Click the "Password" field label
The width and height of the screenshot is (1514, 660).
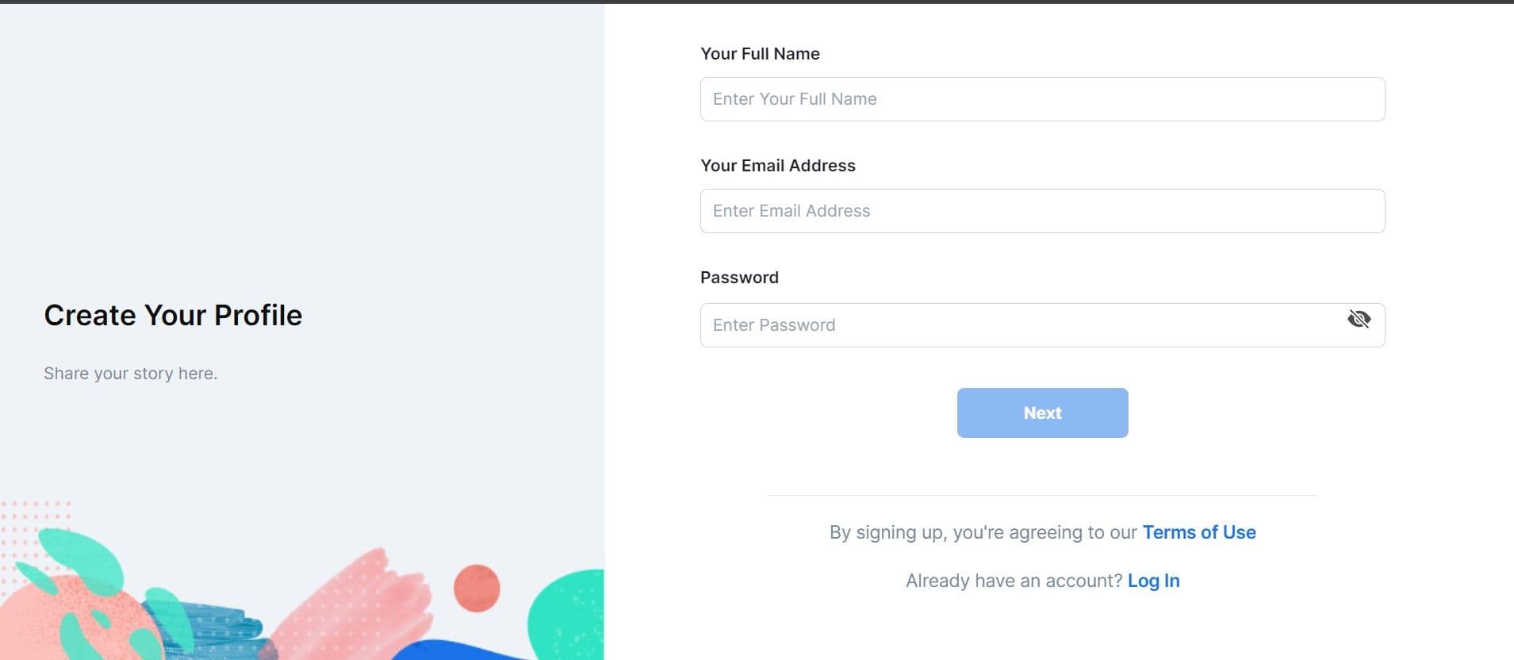pos(739,278)
